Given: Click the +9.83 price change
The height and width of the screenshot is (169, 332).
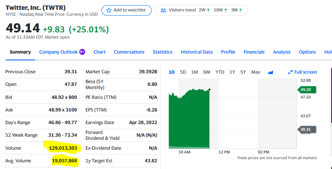Looking at the screenshot, I should coord(54,30).
